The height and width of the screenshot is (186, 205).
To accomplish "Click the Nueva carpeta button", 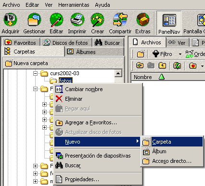I will point(26,63).
